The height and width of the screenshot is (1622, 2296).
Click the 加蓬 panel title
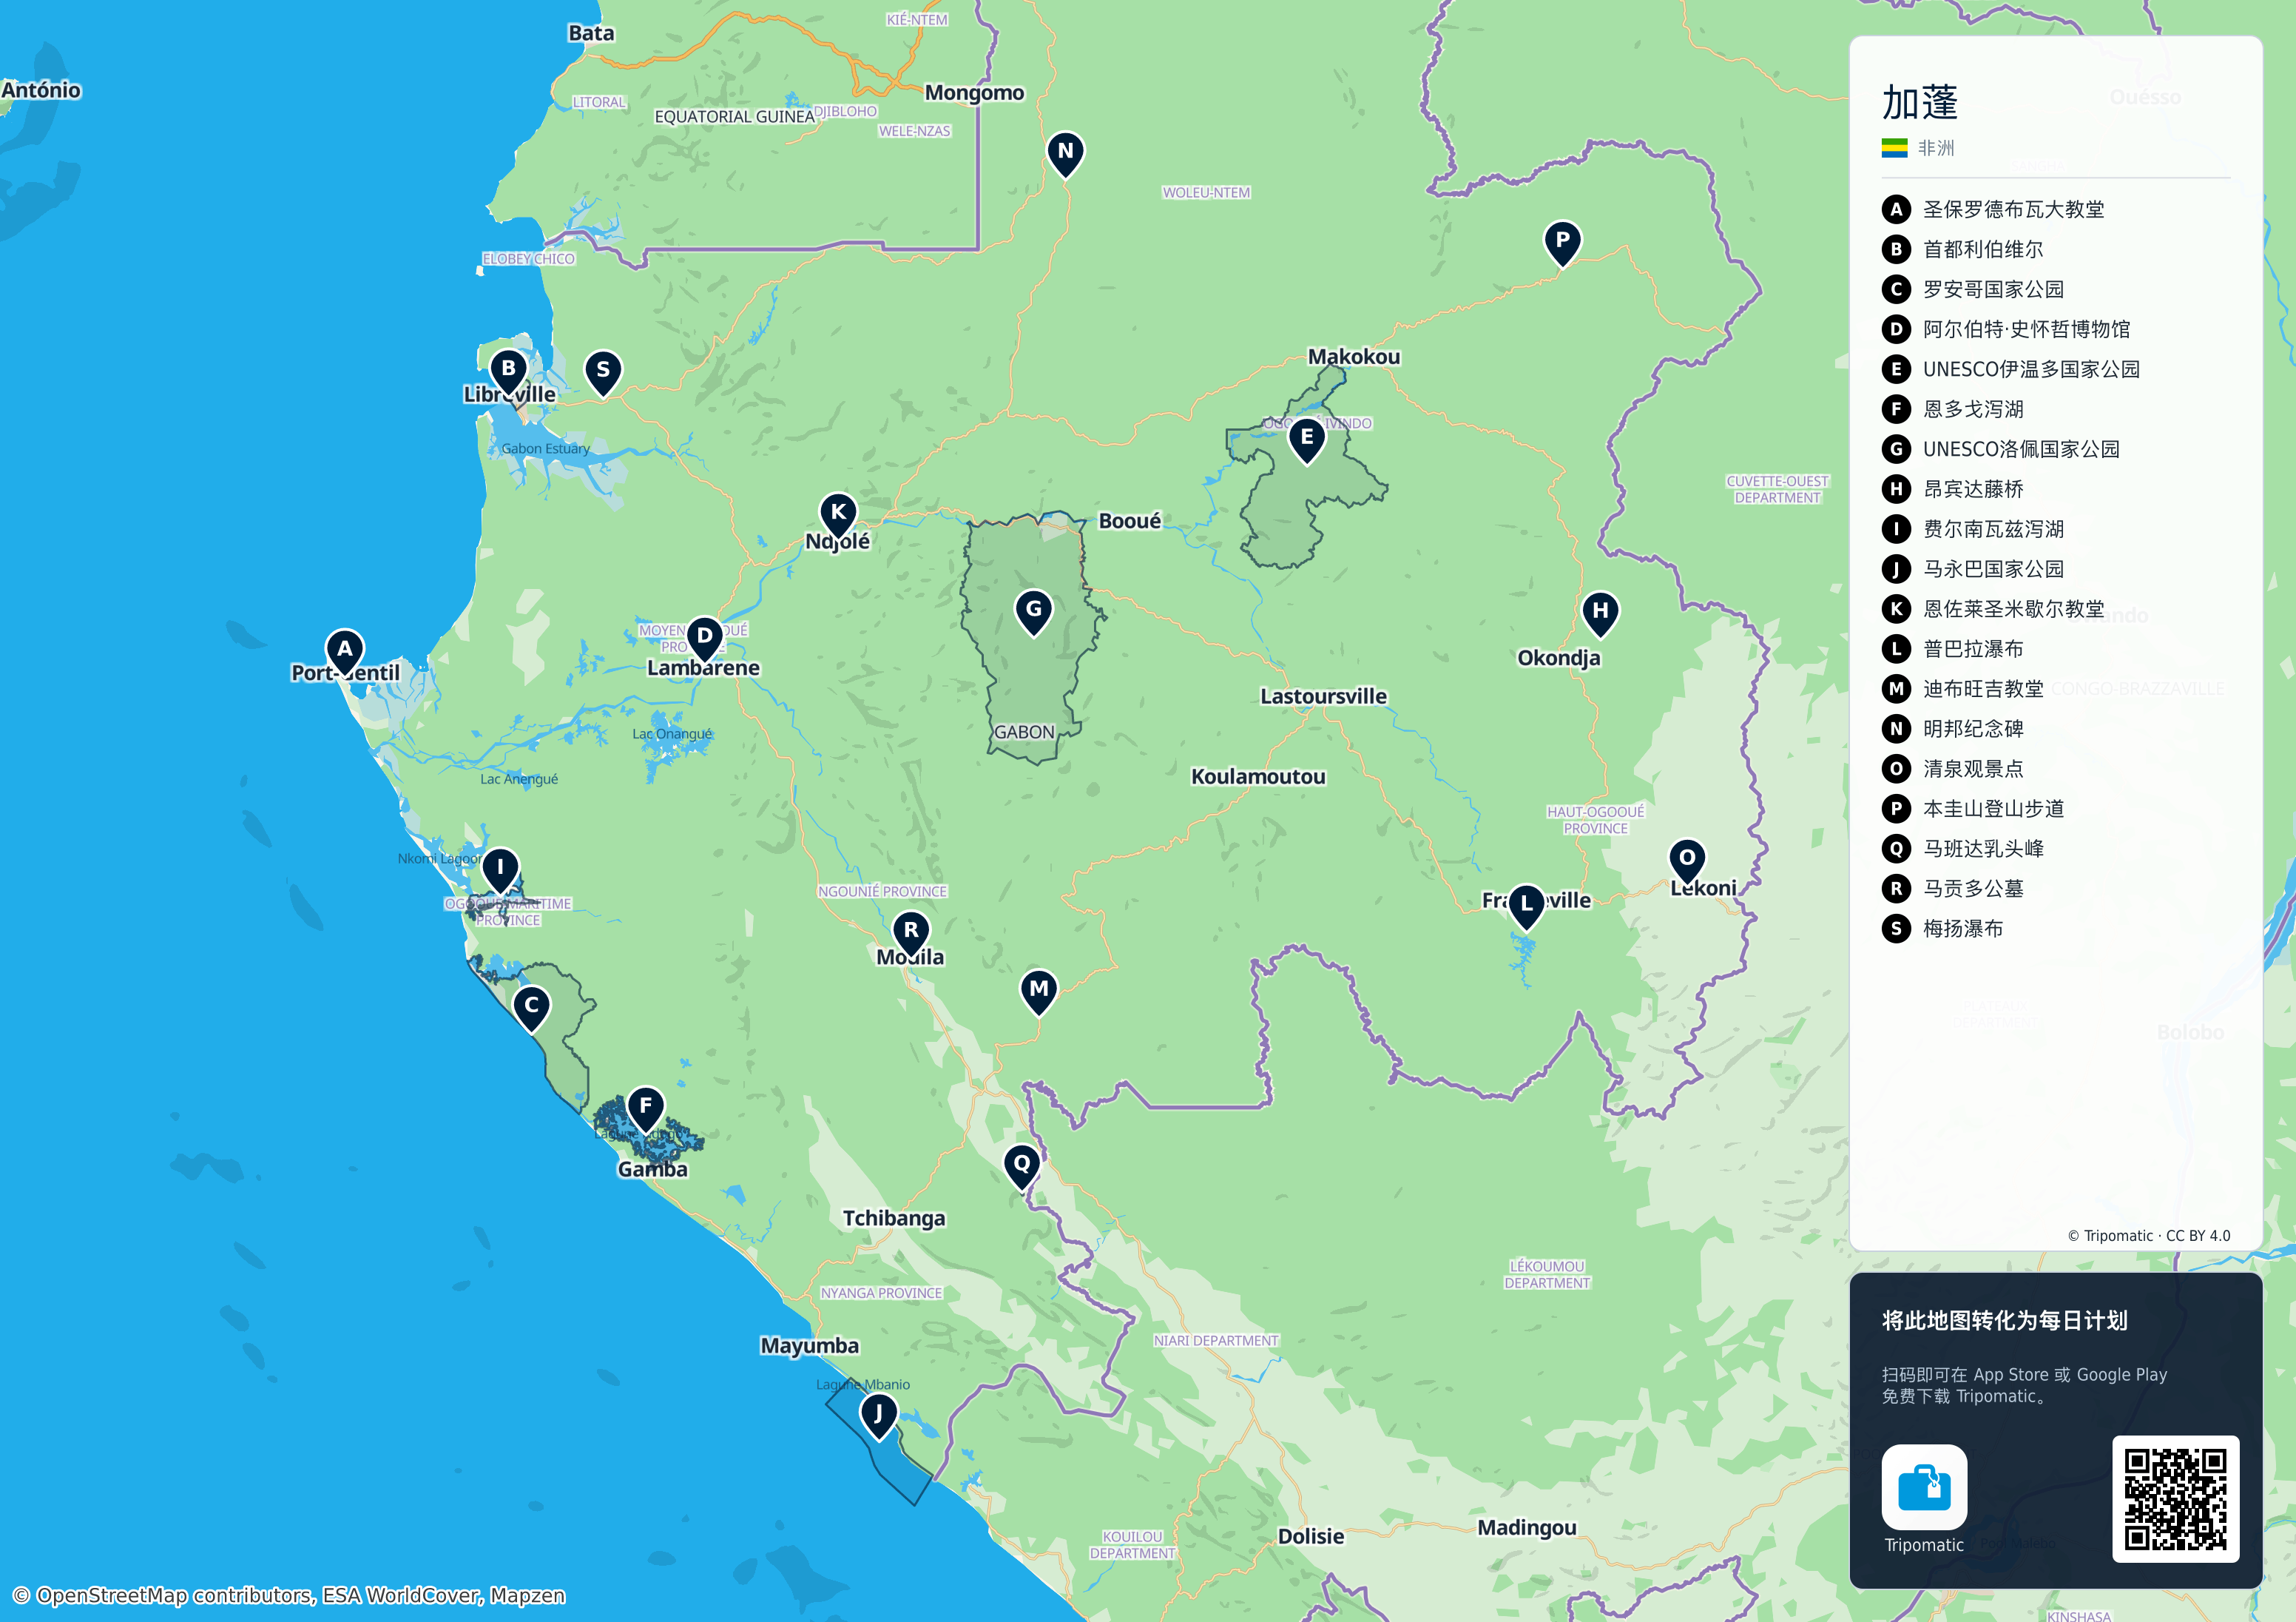(1920, 102)
